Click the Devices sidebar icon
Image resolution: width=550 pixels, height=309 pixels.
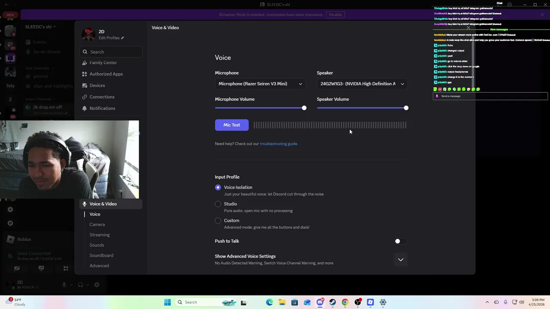85,85
